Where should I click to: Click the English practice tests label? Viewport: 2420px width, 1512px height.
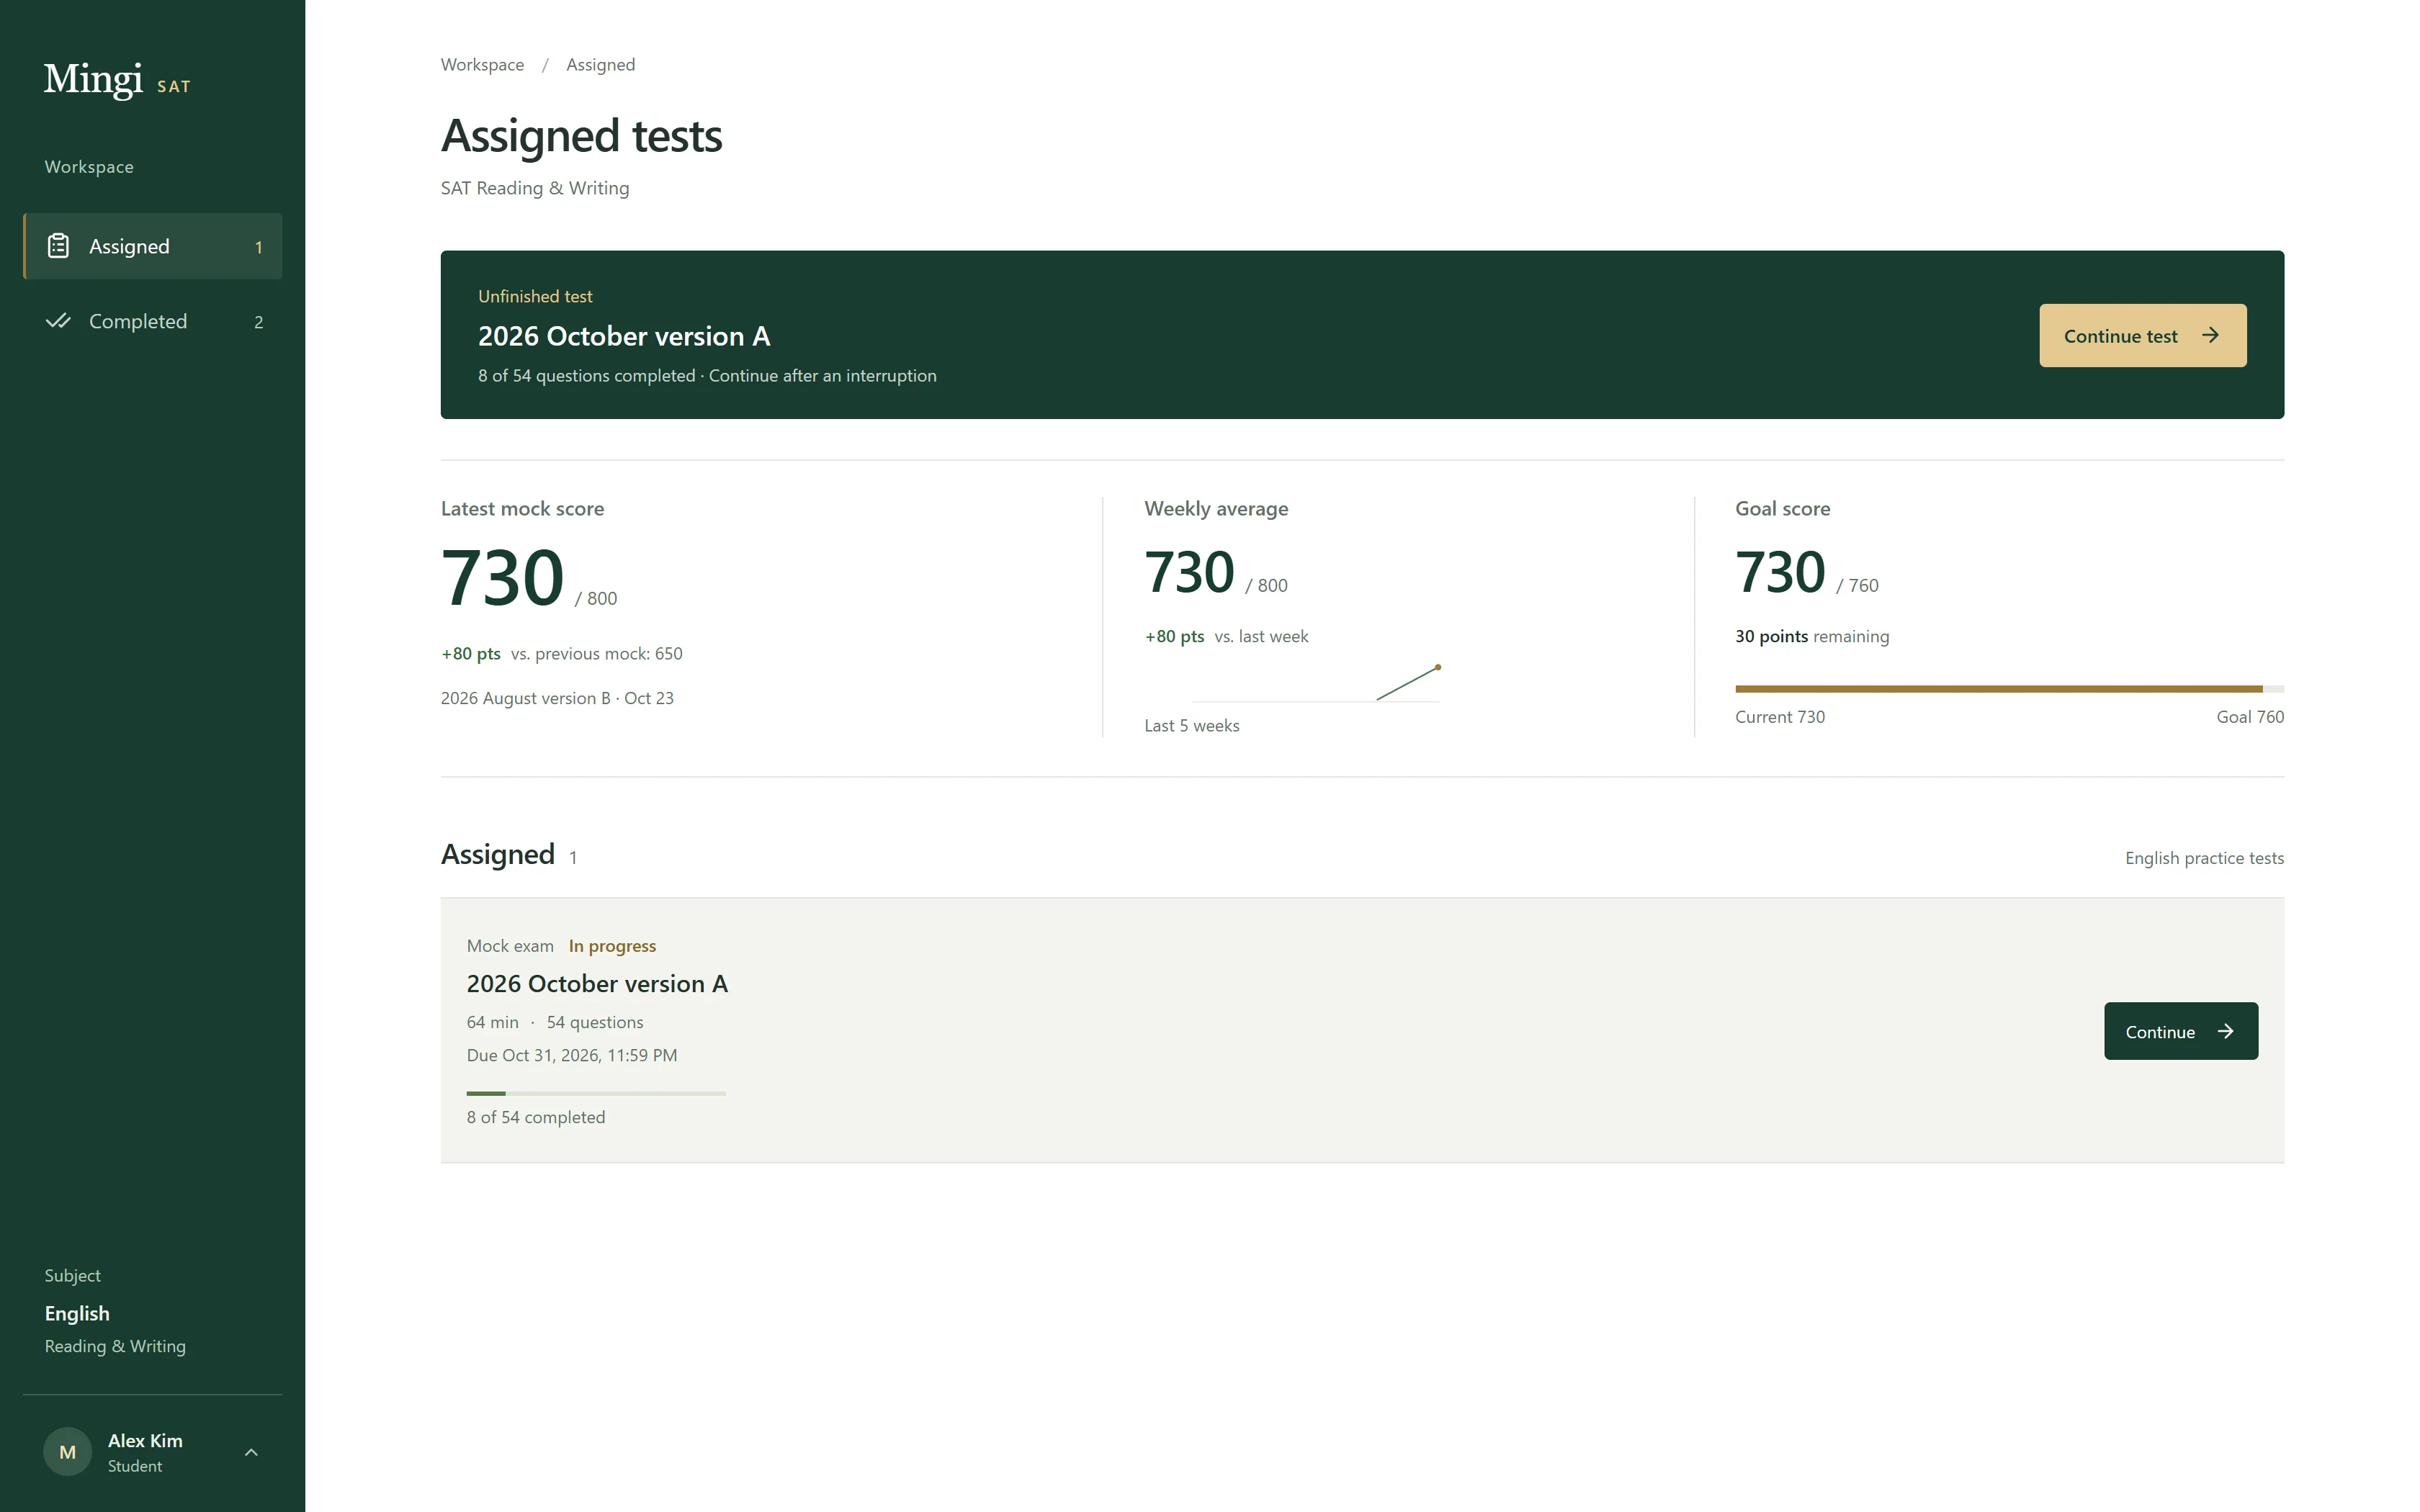2204,858
